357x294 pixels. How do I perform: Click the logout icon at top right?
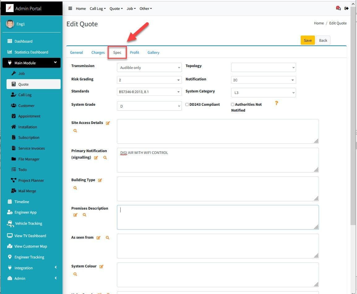click(x=346, y=8)
